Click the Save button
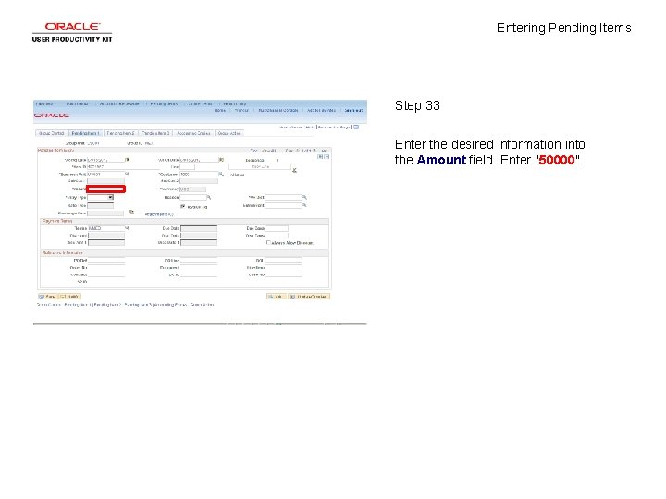 coord(47,297)
